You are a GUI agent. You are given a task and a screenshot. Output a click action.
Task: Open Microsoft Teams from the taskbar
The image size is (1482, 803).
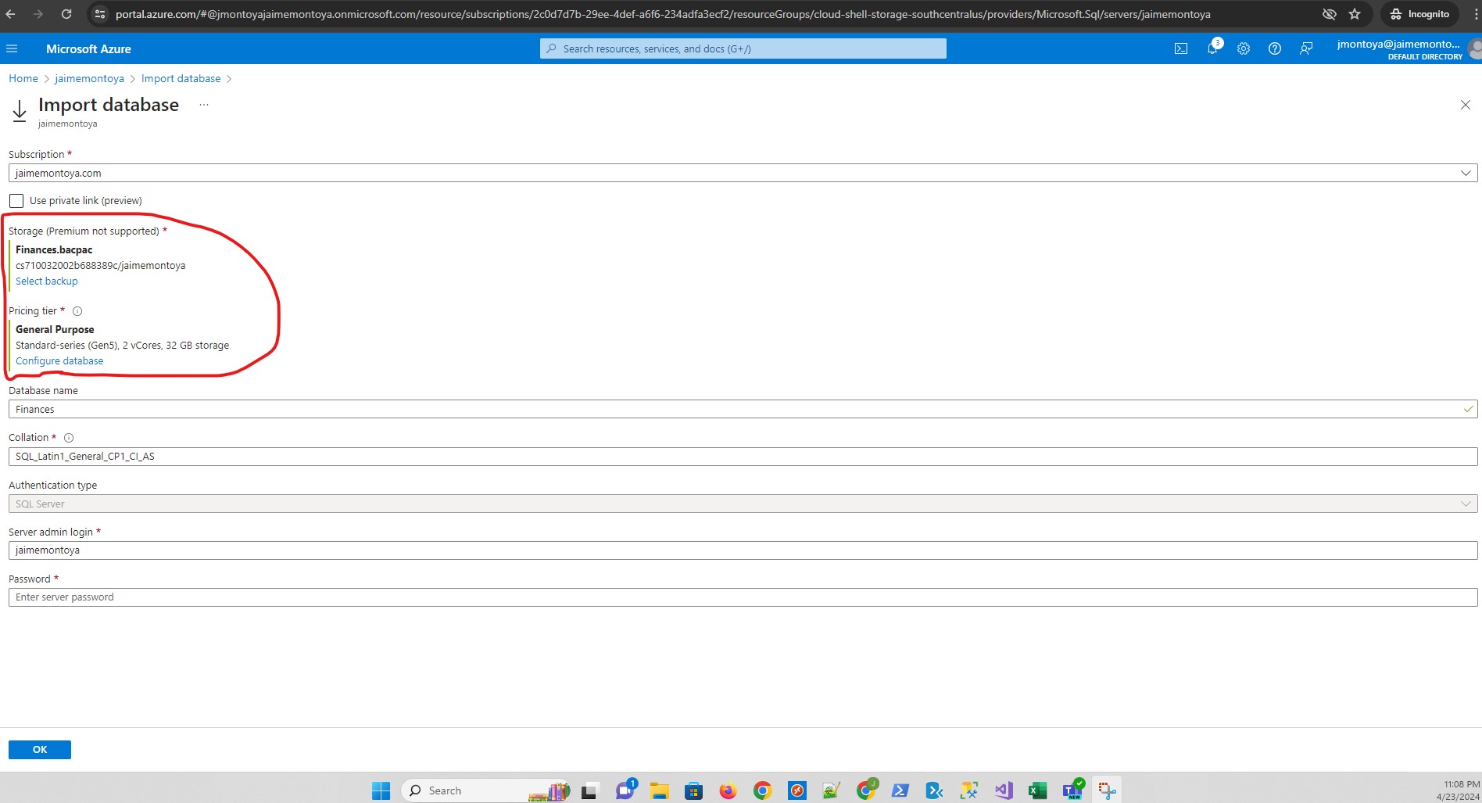click(1072, 790)
